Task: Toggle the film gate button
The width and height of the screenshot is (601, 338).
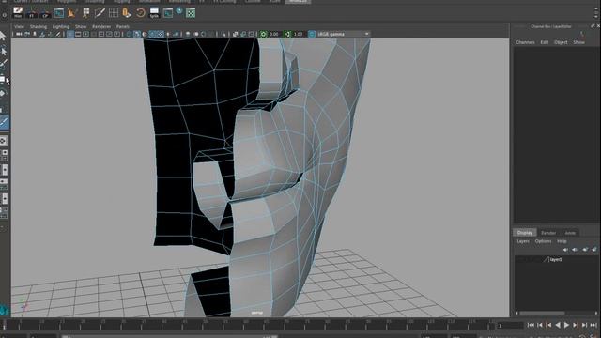Action: 78,34
